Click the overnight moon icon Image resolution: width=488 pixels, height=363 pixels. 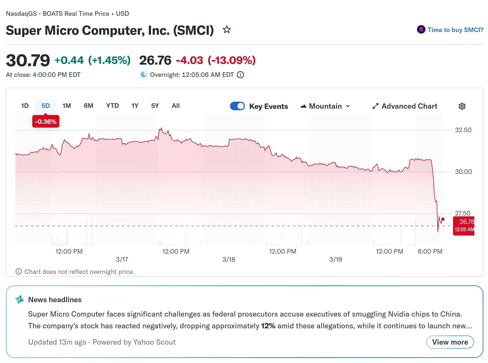144,75
